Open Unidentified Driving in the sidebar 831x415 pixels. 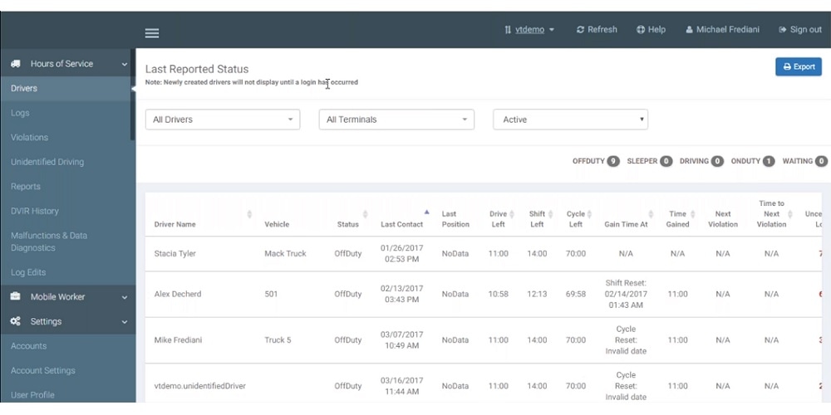(x=47, y=162)
